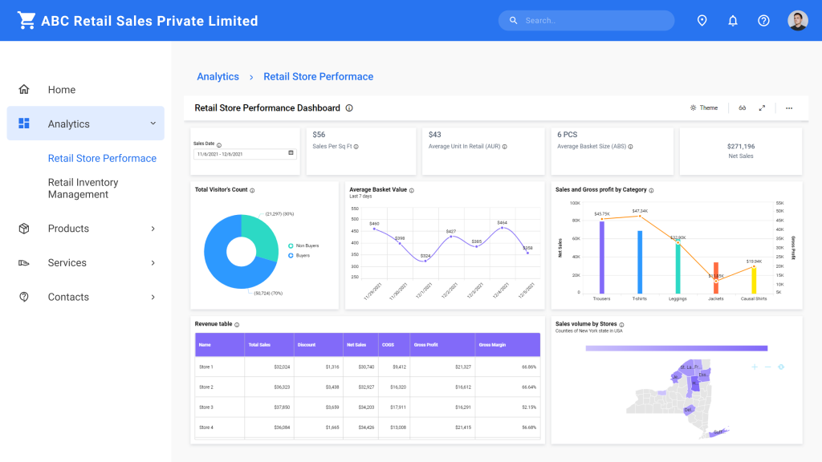Click the location pin icon in the header
822x462 pixels.
coord(702,20)
